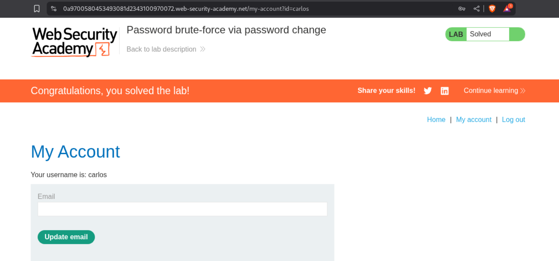Open the Back to lab description link
This screenshot has width=559, height=261.
click(x=161, y=49)
